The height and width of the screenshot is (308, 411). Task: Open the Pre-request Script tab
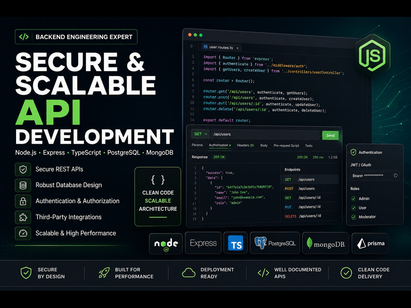coord(286,146)
